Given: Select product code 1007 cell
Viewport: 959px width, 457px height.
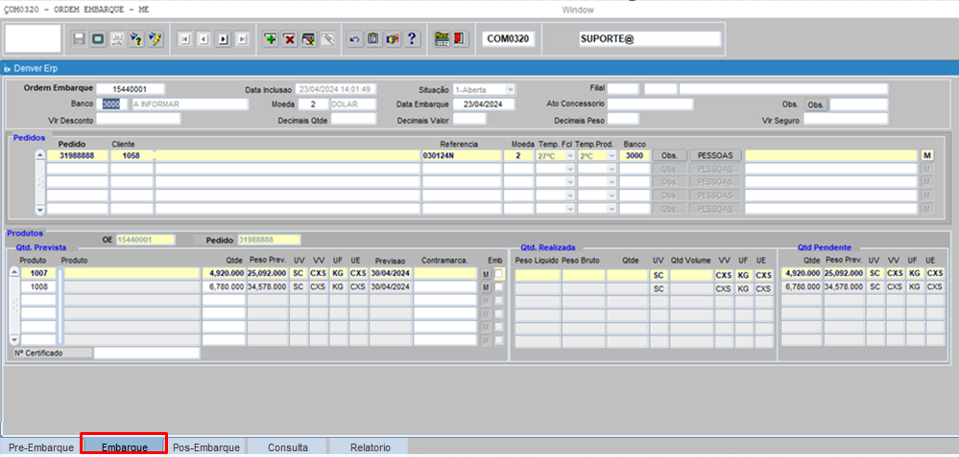Looking at the screenshot, I should click(38, 274).
